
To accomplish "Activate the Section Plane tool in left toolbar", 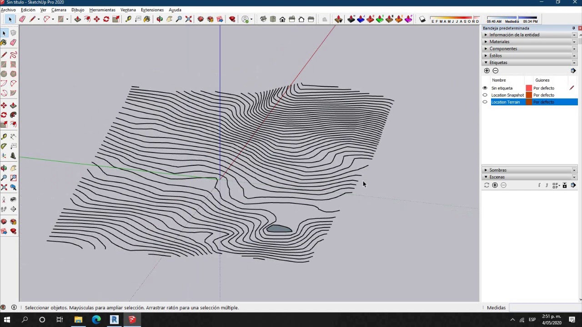I will (13, 209).
